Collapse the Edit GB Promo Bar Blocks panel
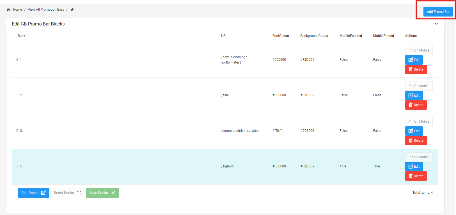The image size is (456, 215). click(436, 24)
